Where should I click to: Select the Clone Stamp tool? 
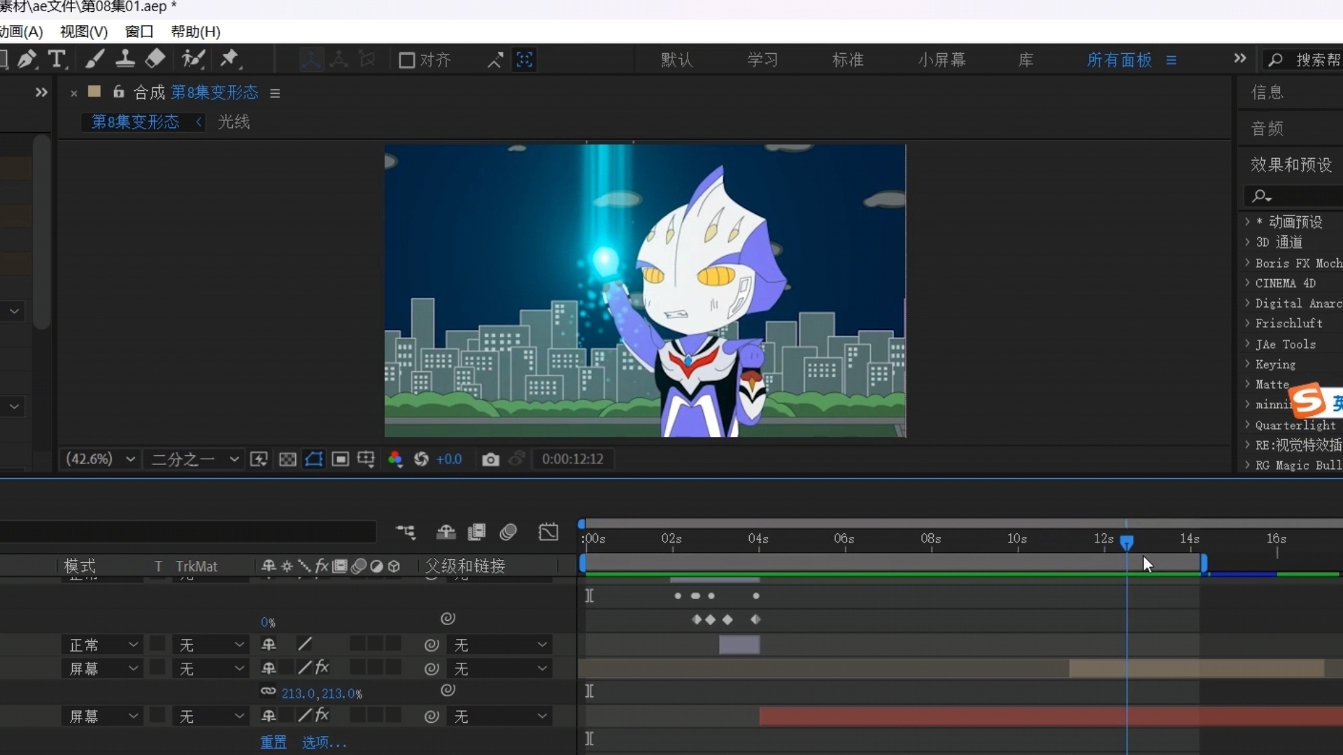(x=125, y=59)
